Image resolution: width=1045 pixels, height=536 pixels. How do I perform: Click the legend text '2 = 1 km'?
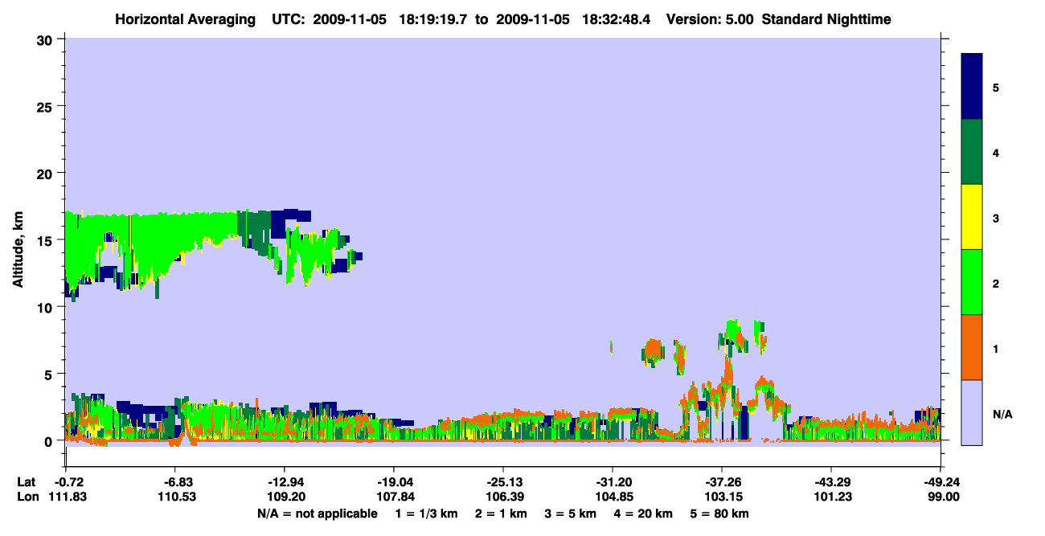(x=501, y=513)
